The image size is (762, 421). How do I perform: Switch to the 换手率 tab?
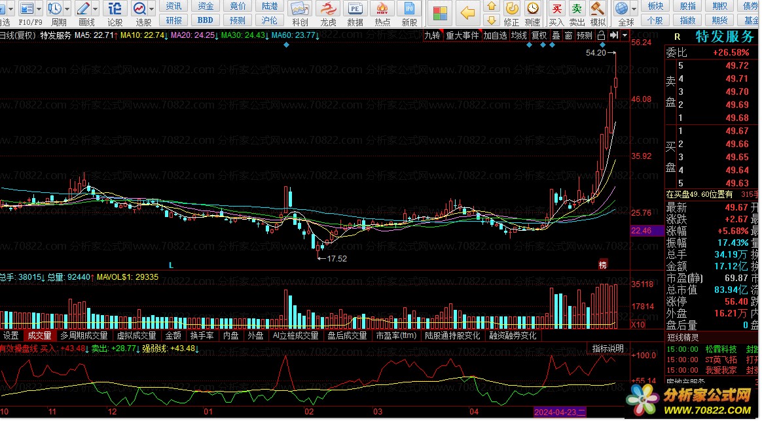[202, 335]
